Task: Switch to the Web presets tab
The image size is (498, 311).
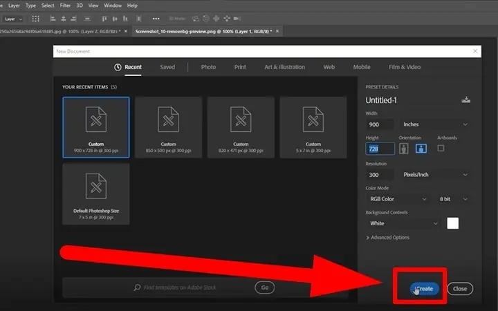Action: [x=329, y=67]
